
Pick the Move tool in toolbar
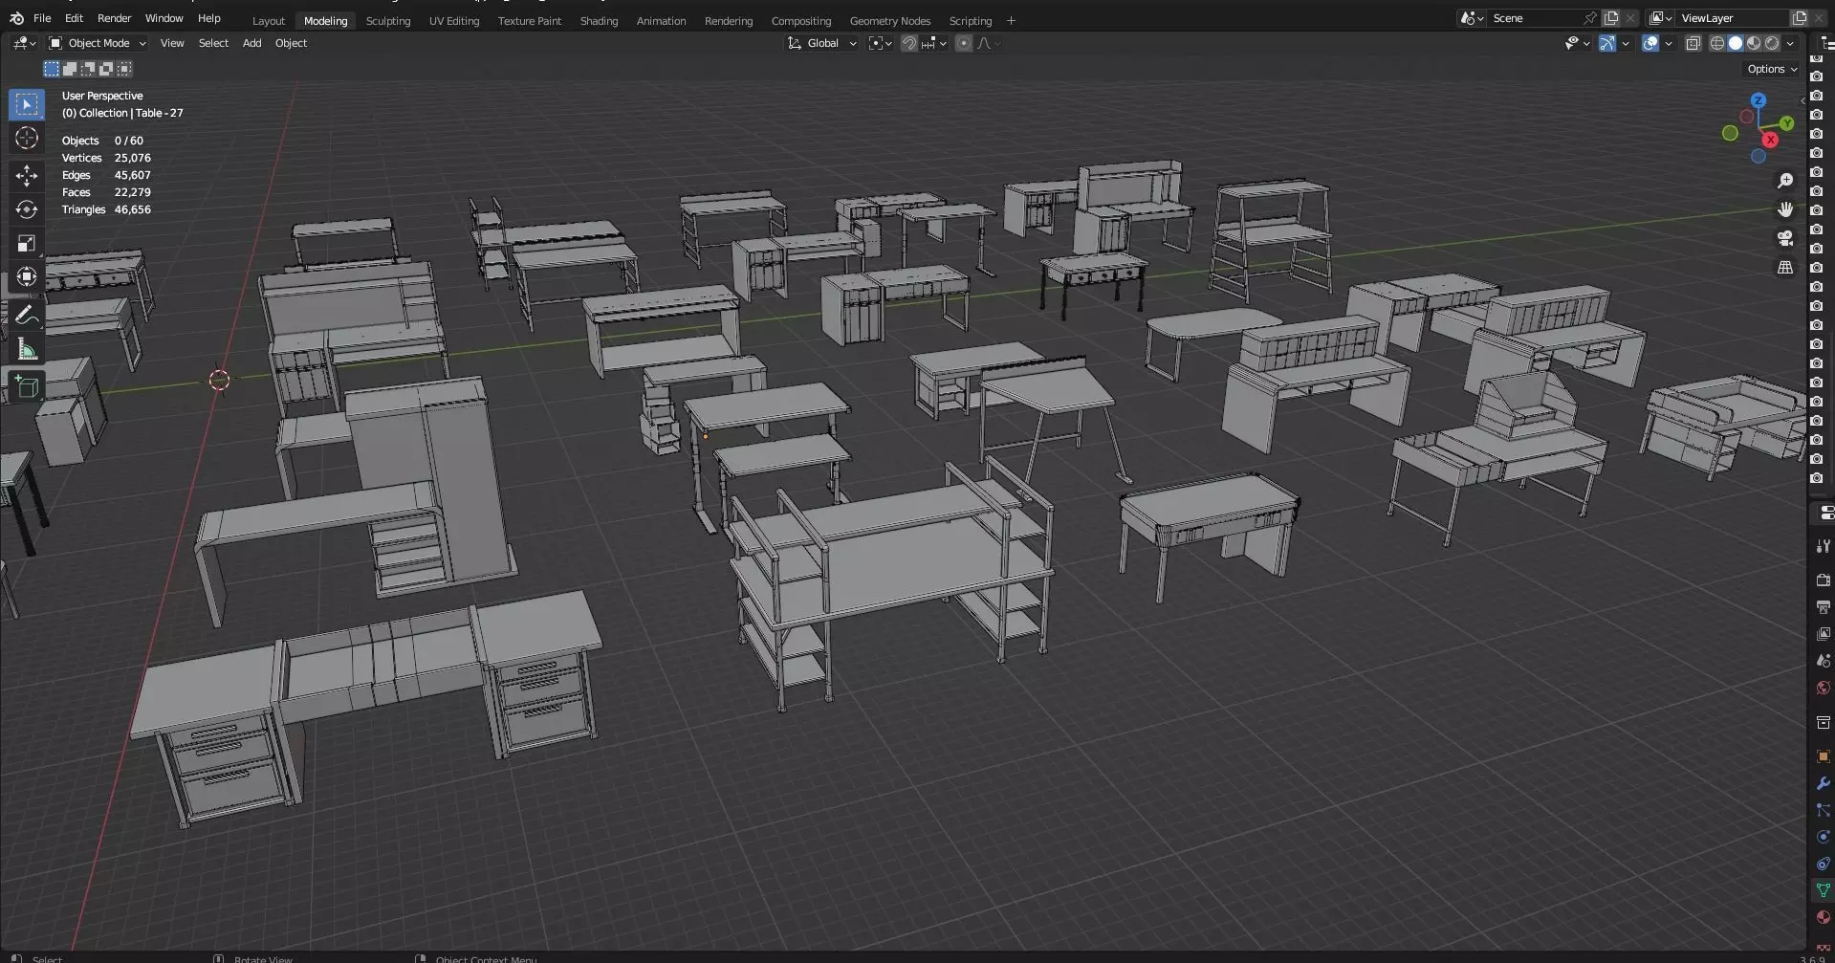click(x=27, y=176)
